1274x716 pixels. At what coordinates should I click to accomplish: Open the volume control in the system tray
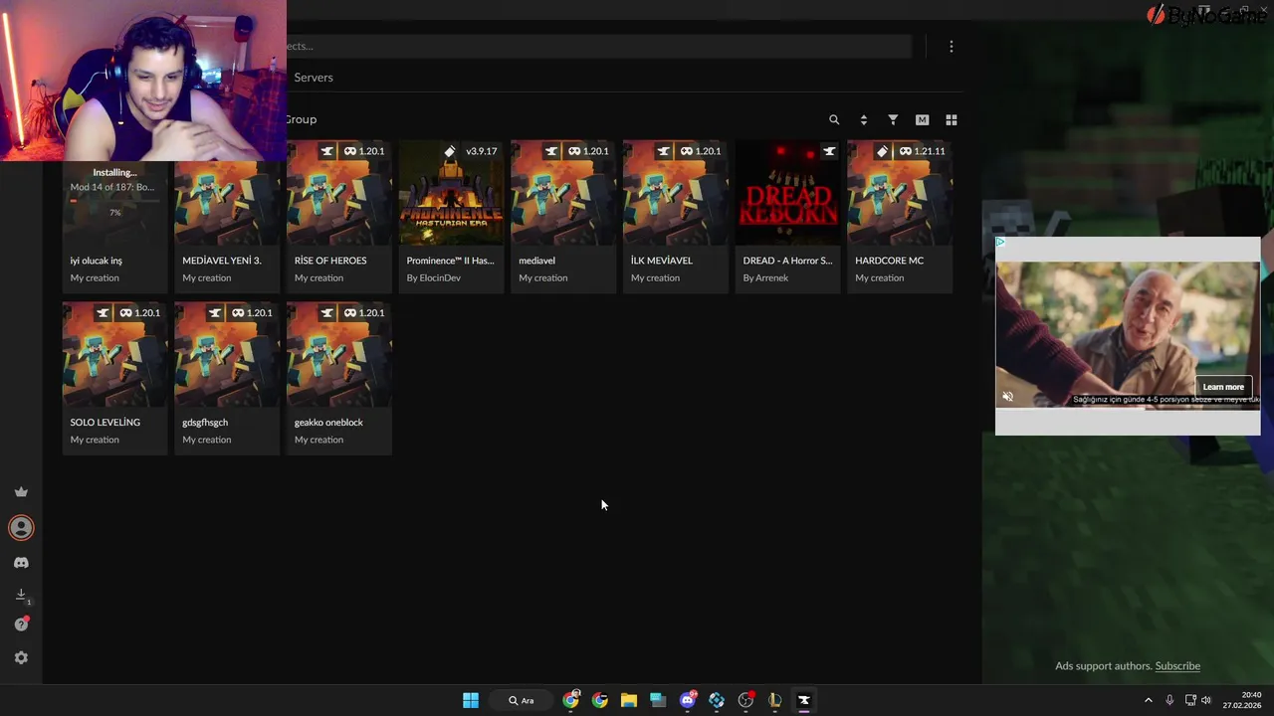(1206, 700)
